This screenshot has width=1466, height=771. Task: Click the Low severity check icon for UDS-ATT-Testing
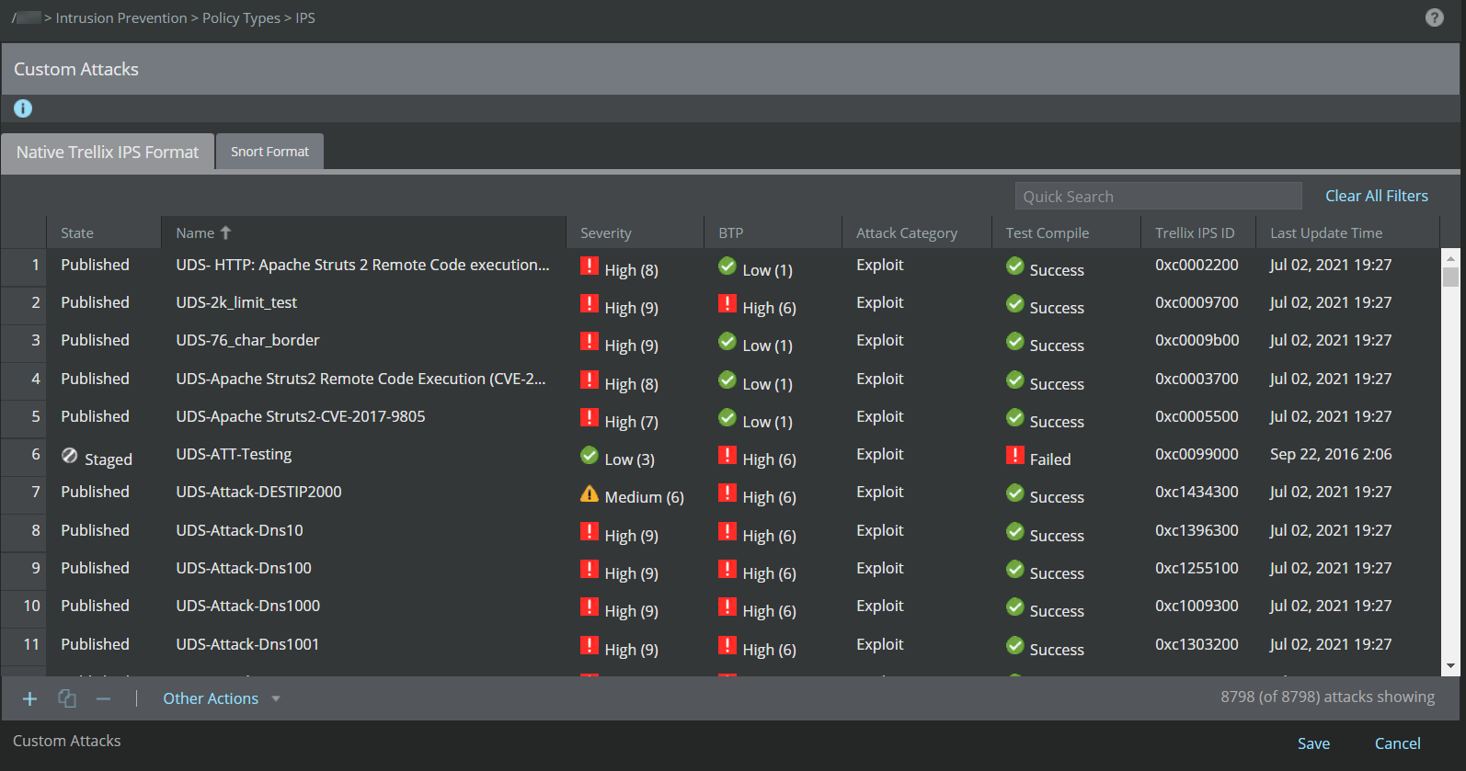(x=590, y=455)
